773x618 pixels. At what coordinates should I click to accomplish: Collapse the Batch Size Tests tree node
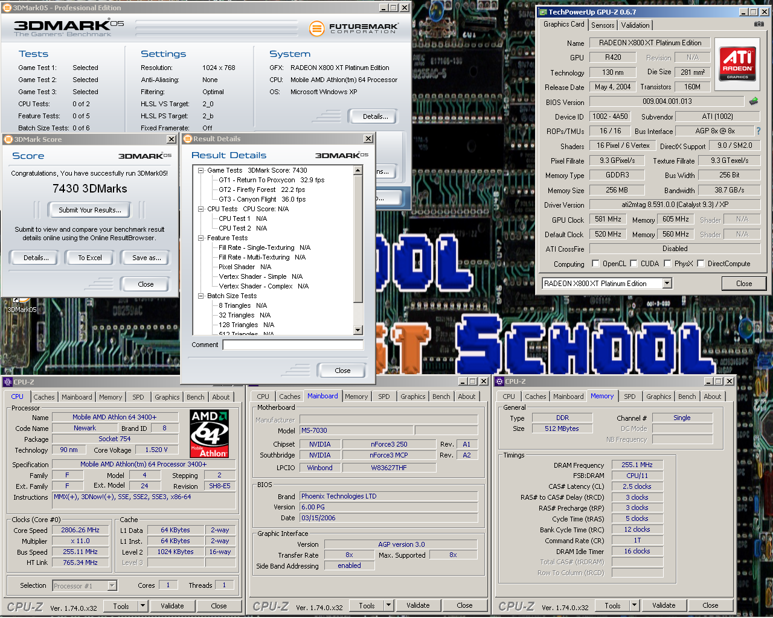click(x=200, y=296)
